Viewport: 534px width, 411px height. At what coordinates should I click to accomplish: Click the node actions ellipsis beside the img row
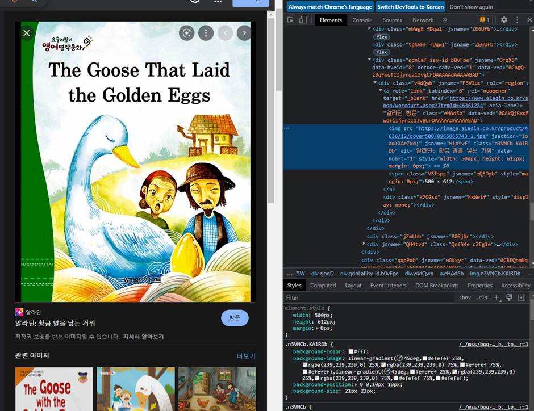(x=286, y=128)
